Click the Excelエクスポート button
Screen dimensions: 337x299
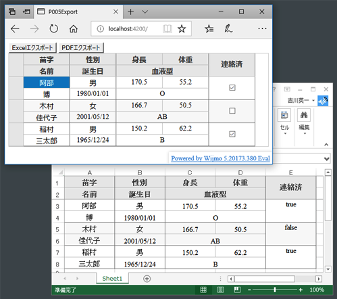click(32, 48)
